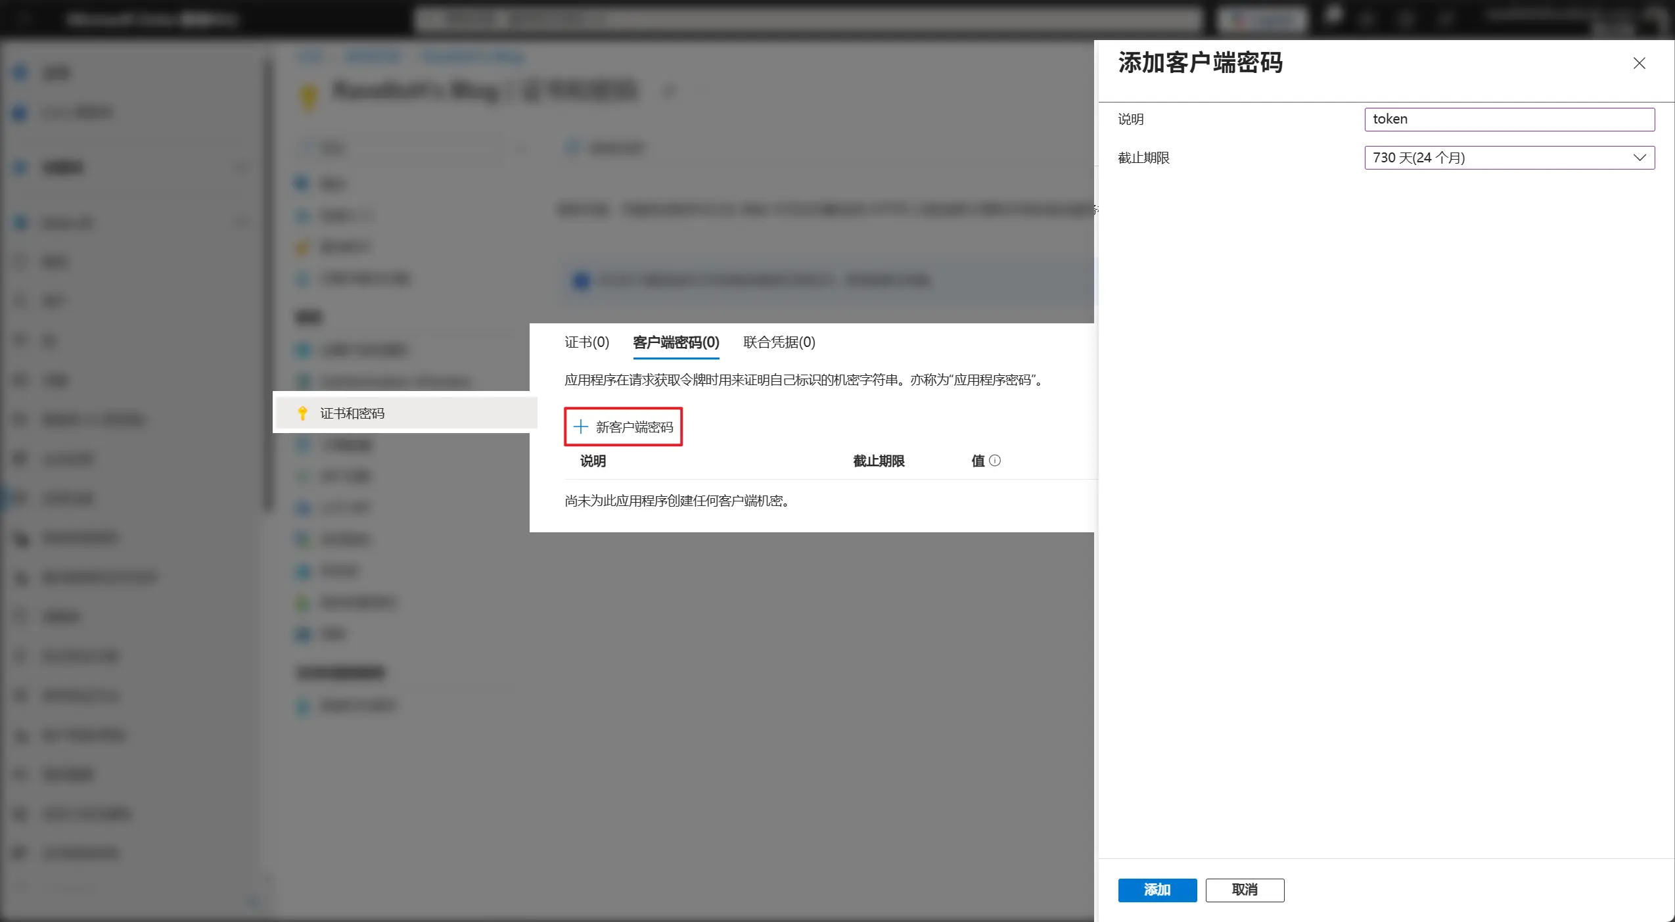
Task: Click the plus icon on 新客户端密码
Action: click(579, 426)
